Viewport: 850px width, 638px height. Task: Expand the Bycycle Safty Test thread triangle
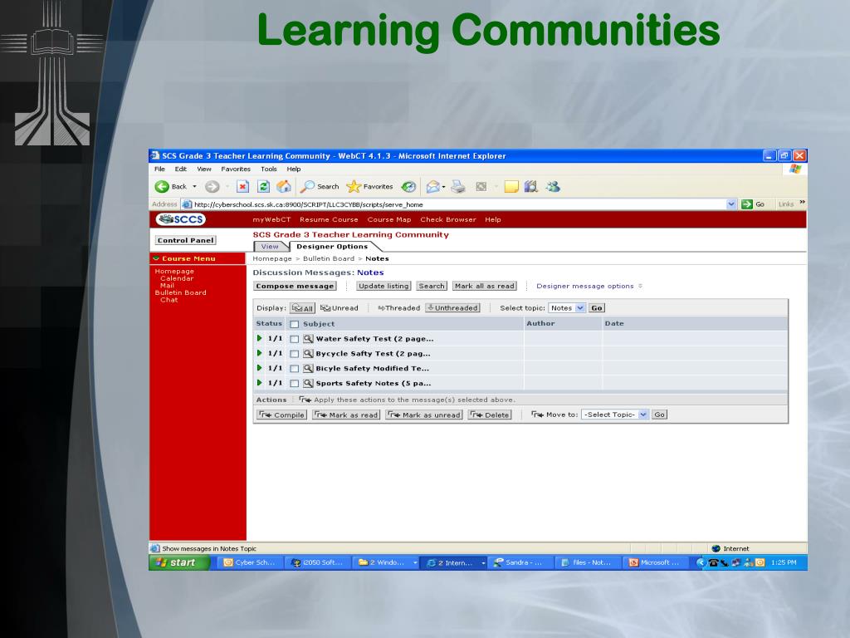tap(260, 353)
